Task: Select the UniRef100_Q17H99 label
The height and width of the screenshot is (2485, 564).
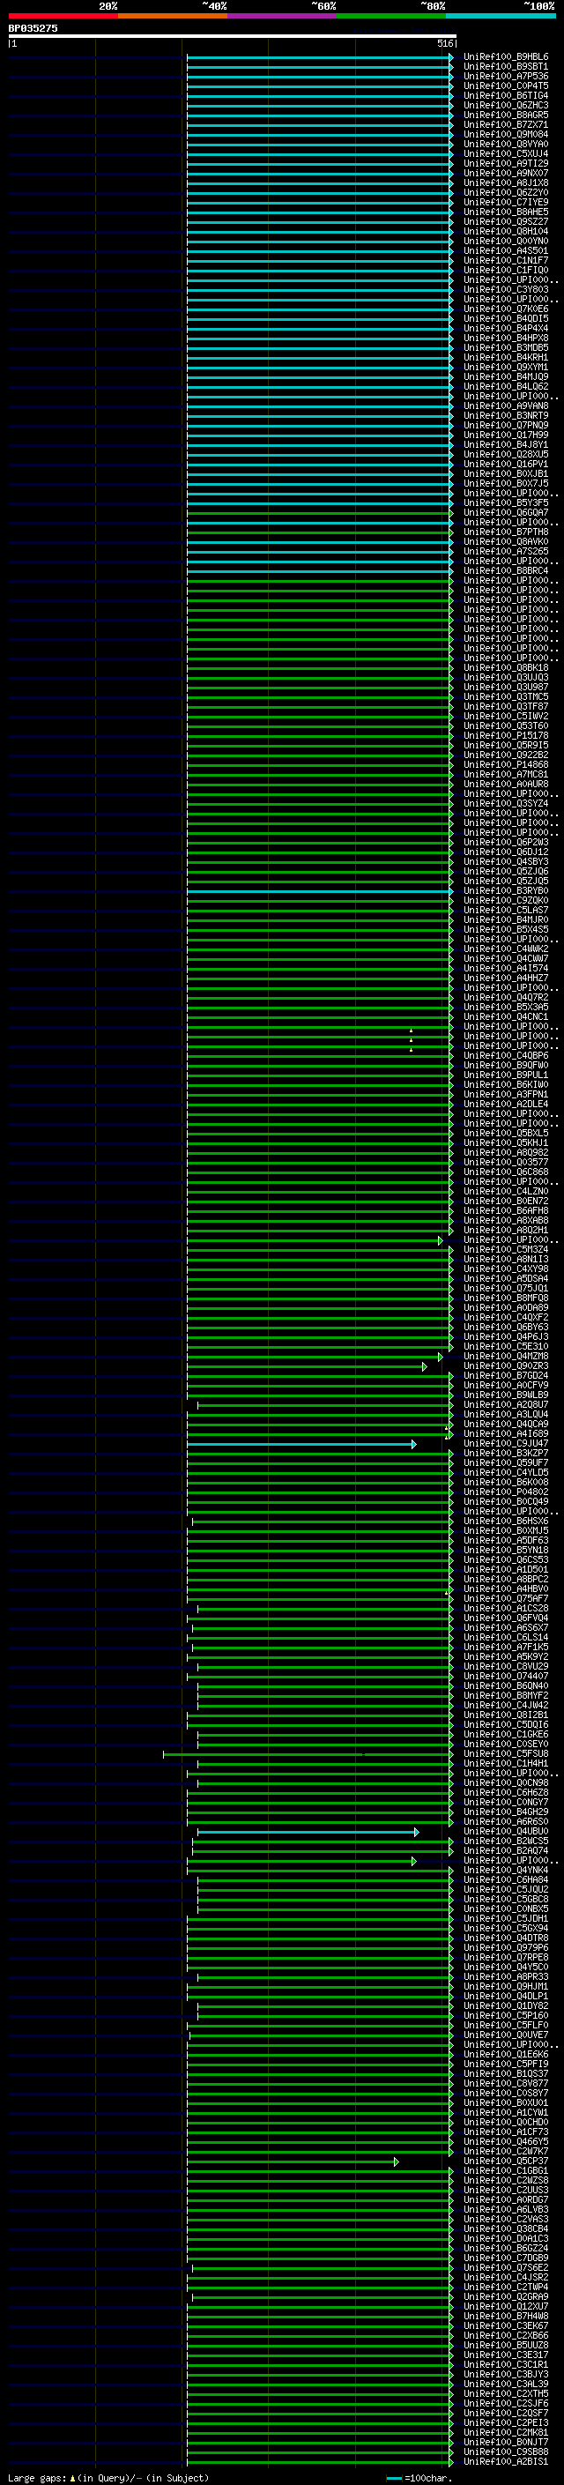Action: click(x=506, y=435)
